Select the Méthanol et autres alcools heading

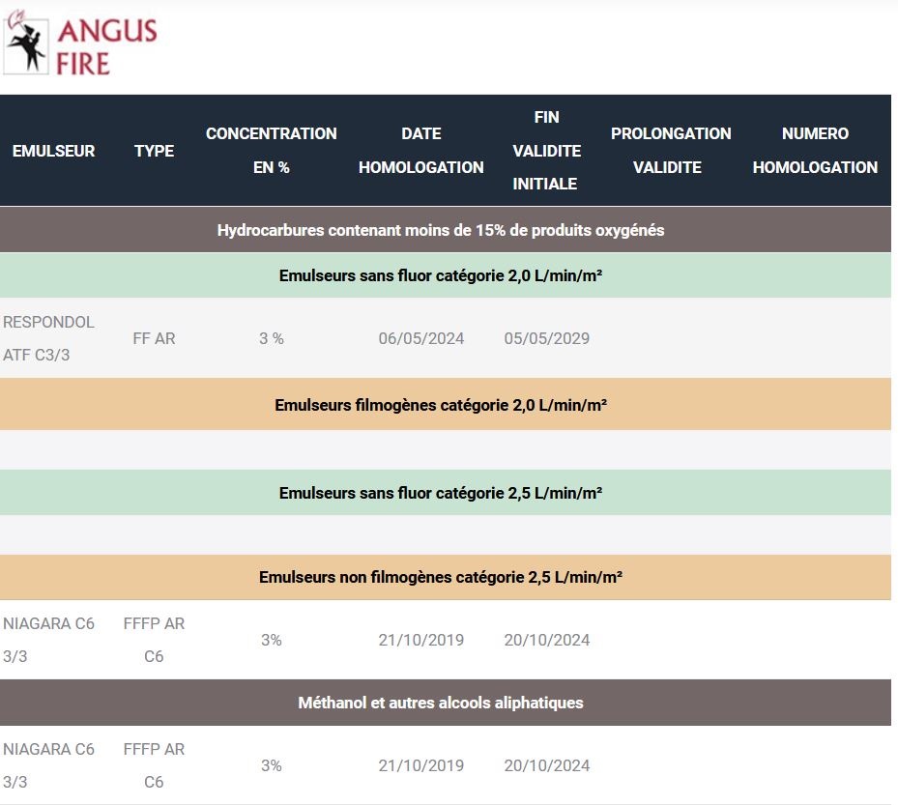440,703
